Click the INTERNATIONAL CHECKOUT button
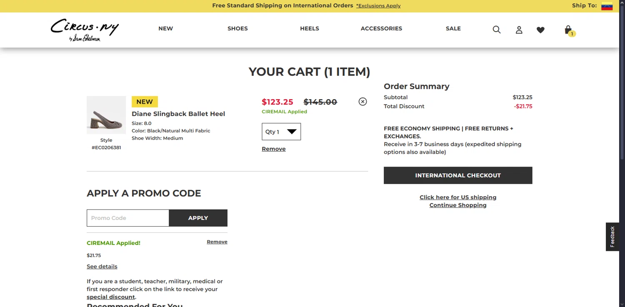This screenshot has height=307, width=625. pos(457,175)
